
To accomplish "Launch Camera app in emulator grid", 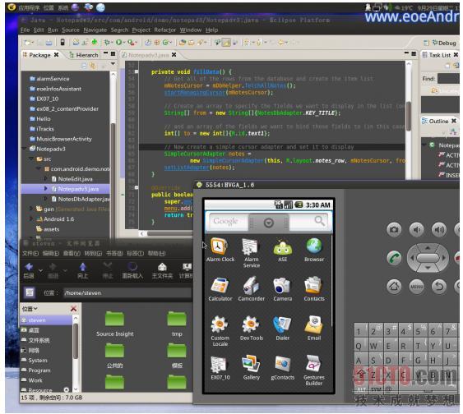I will [x=282, y=289].
